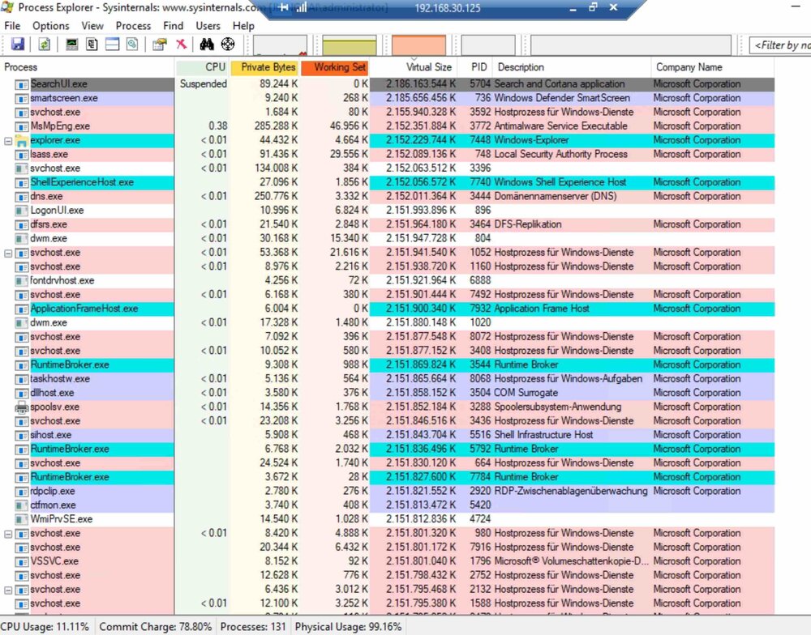811x635 pixels.
Task: Click the crosshair Find Window's Process icon
Action: point(228,45)
